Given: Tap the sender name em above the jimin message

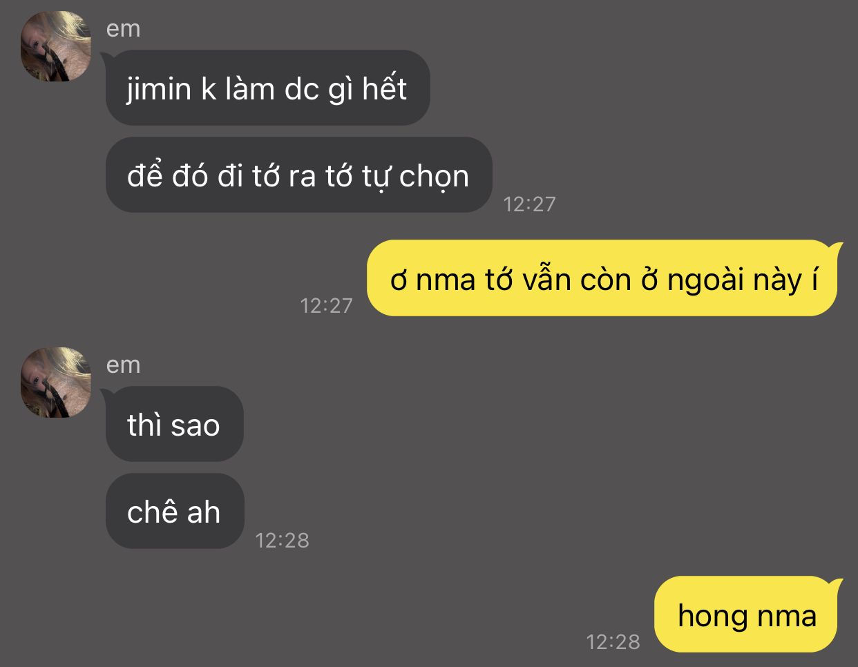Looking at the screenshot, I should coord(123,29).
